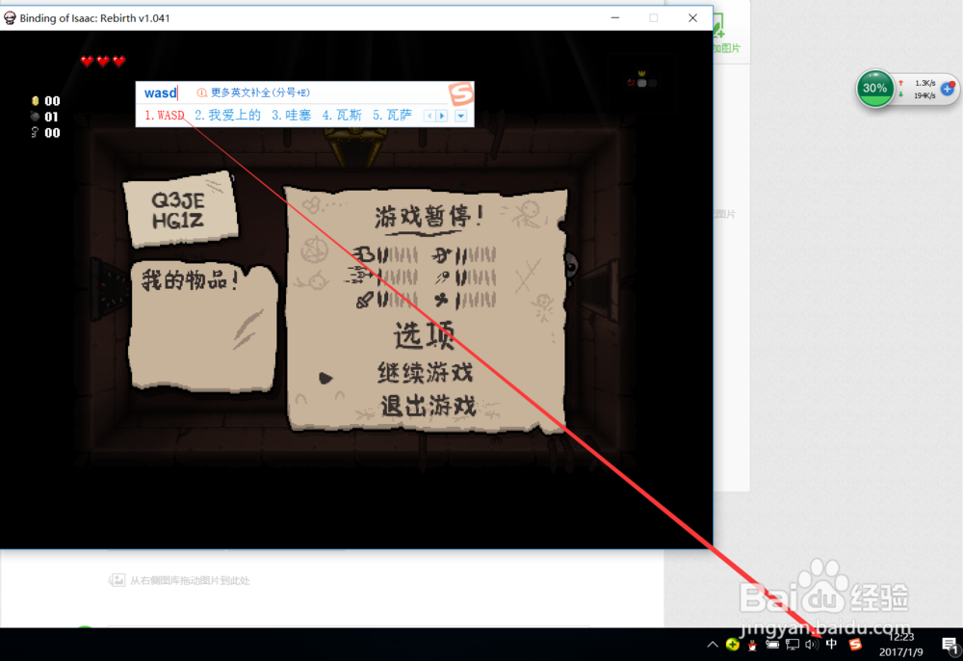Click the red hearts health indicator
Image resolution: width=963 pixels, height=661 pixels.
(x=103, y=61)
